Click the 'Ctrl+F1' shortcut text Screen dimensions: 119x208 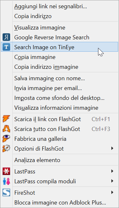(x=101, y=119)
